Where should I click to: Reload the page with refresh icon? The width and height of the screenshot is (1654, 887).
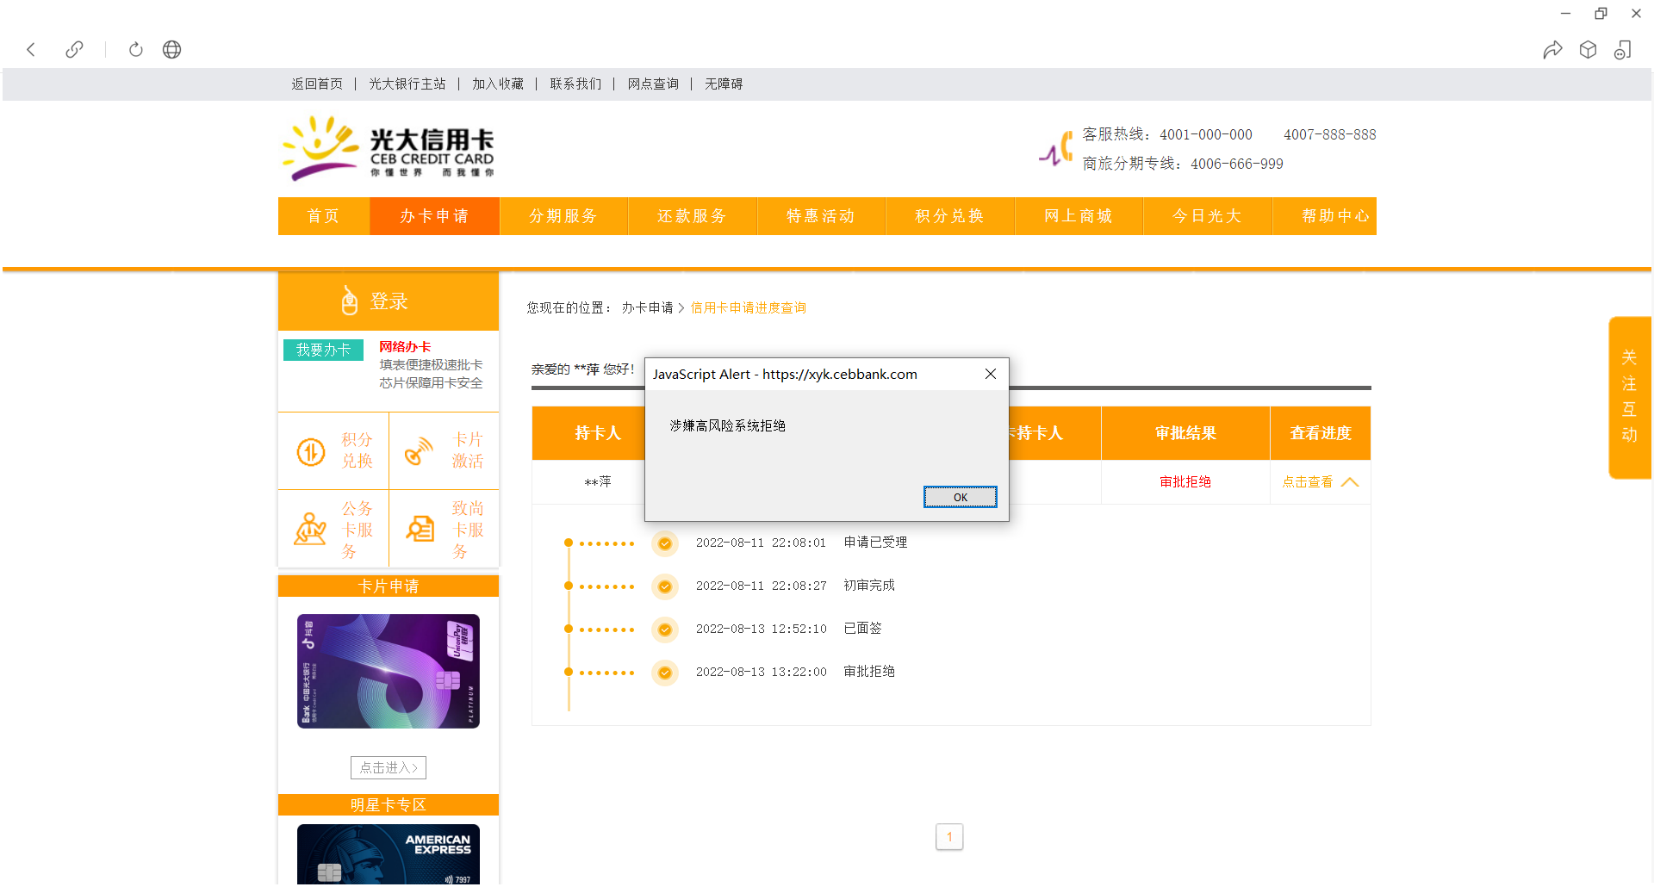pos(136,49)
